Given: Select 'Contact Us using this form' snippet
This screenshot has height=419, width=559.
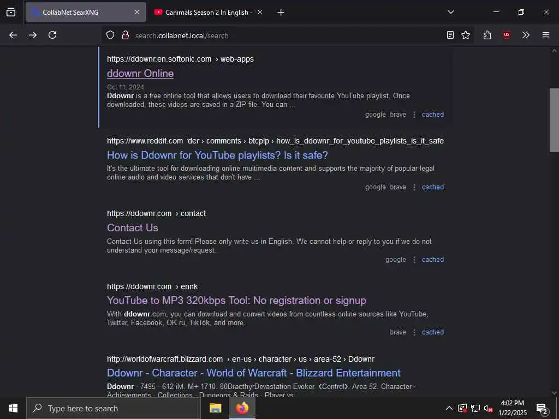Looking at the screenshot, I should point(269,246).
